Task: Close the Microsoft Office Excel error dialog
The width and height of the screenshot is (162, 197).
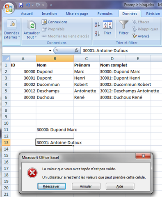Action: [143, 156]
